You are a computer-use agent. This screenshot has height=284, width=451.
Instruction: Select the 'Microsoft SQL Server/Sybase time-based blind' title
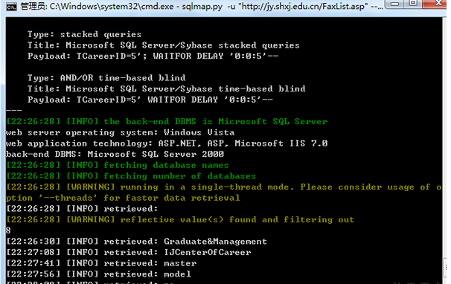point(166,89)
